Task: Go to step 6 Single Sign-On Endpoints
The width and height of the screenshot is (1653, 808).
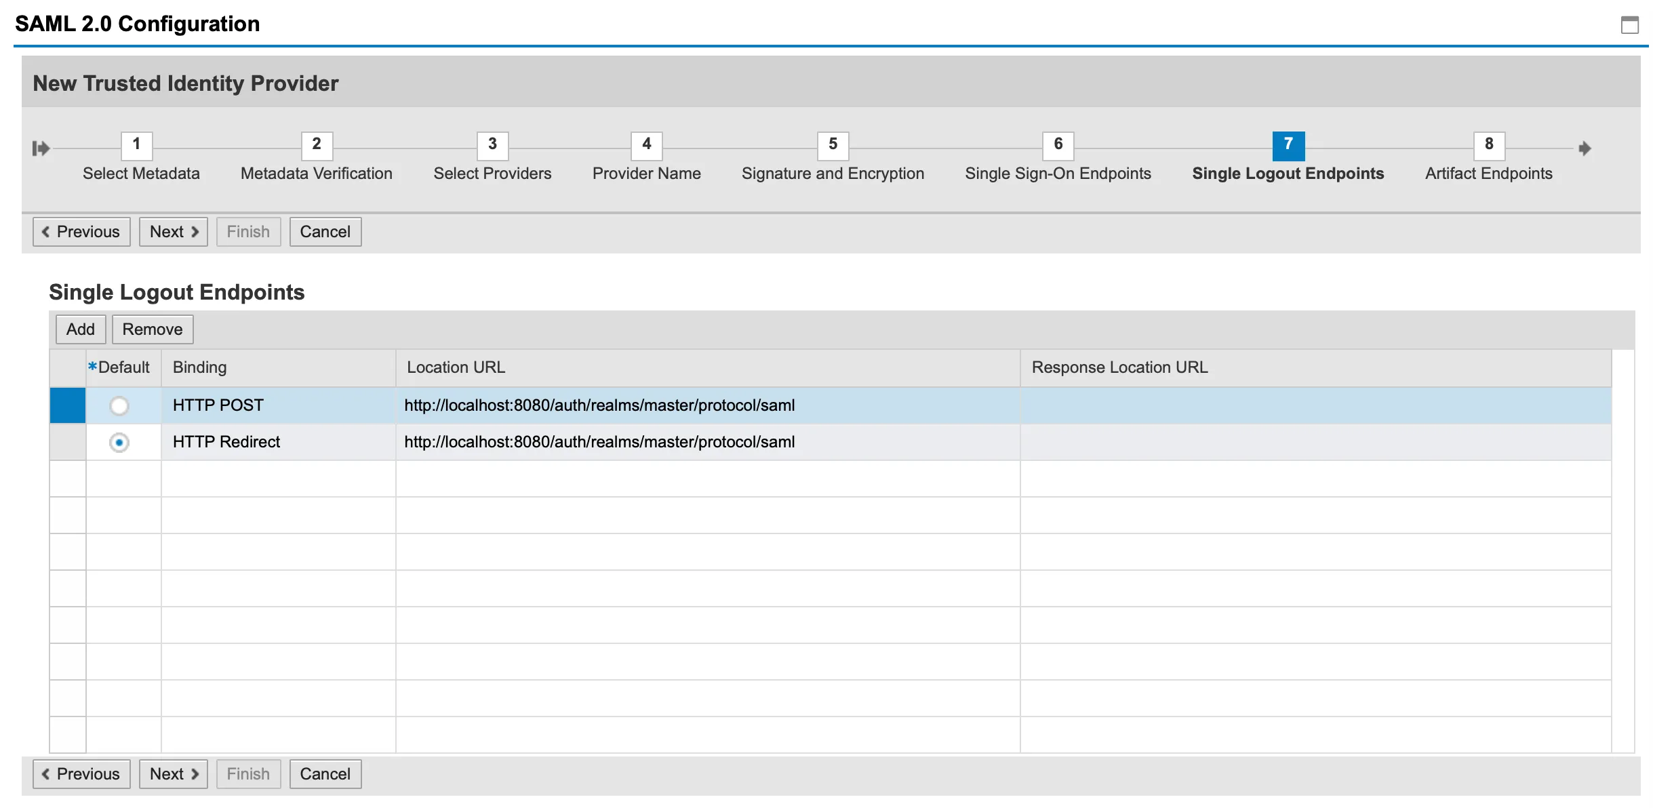Action: pyautogui.click(x=1058, y=145)
